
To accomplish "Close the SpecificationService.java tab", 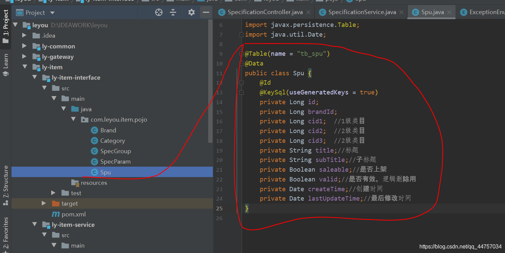I will 401,12.
